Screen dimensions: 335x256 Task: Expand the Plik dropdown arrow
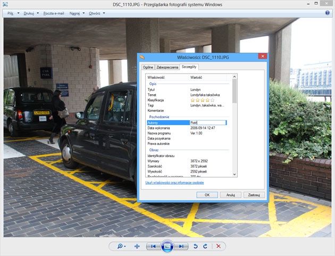(19, 13)
